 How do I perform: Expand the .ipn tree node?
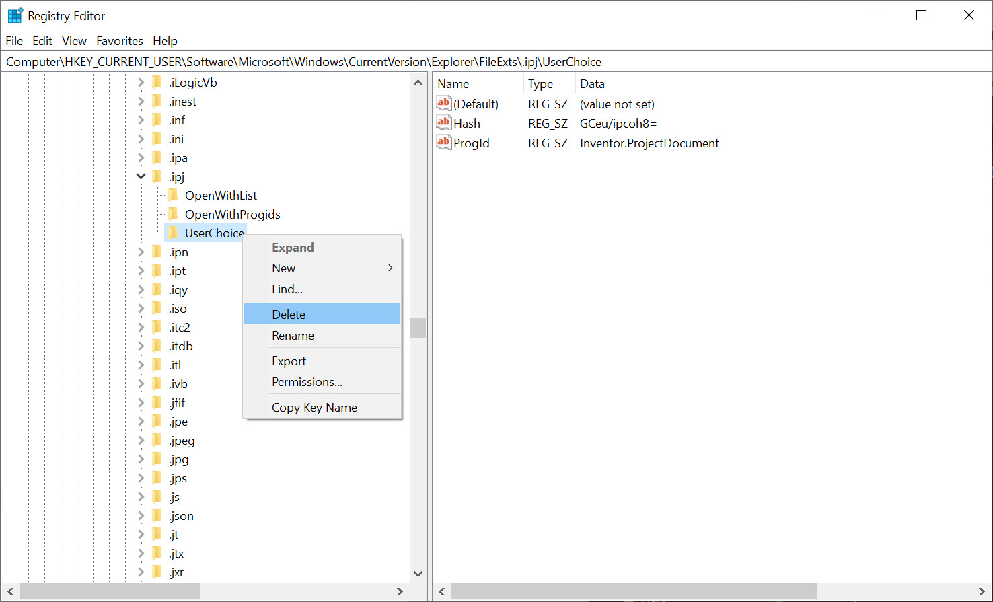coord(141,252)
